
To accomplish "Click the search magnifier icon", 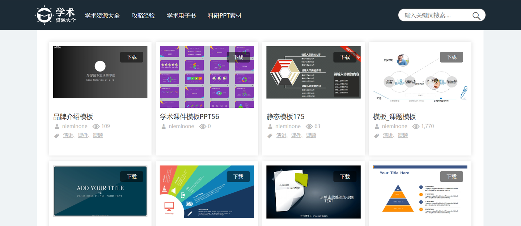I will tap(476, 16).
